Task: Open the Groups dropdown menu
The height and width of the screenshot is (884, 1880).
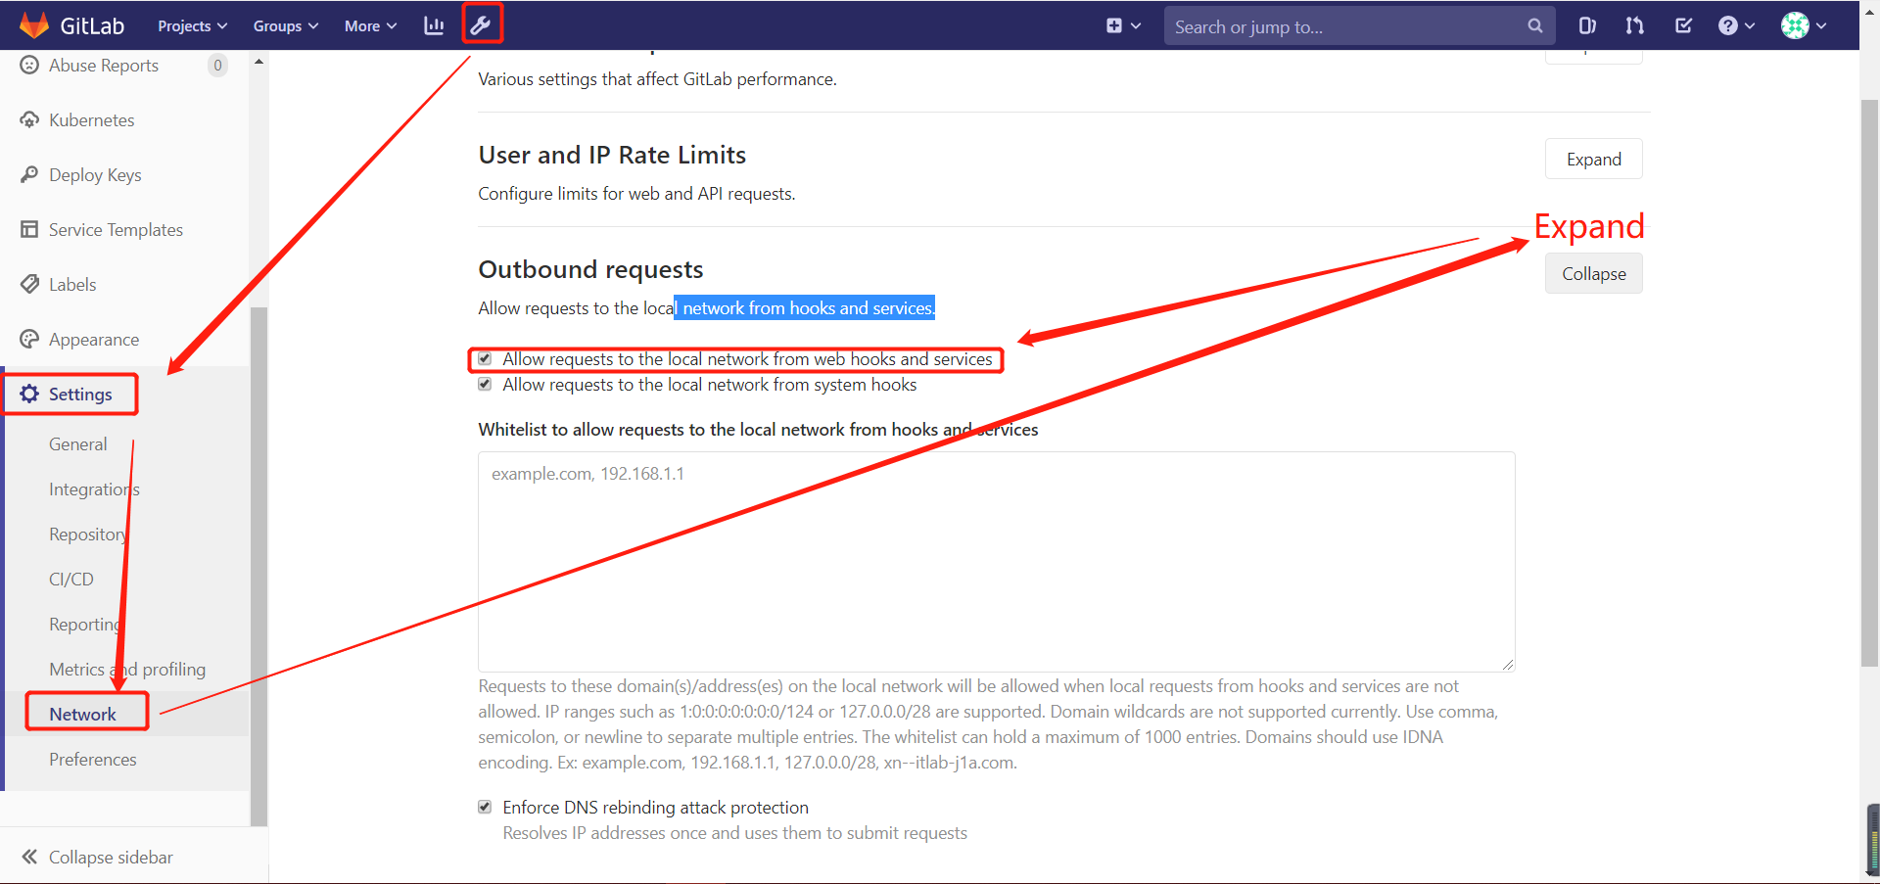Action: pos(286,26)
